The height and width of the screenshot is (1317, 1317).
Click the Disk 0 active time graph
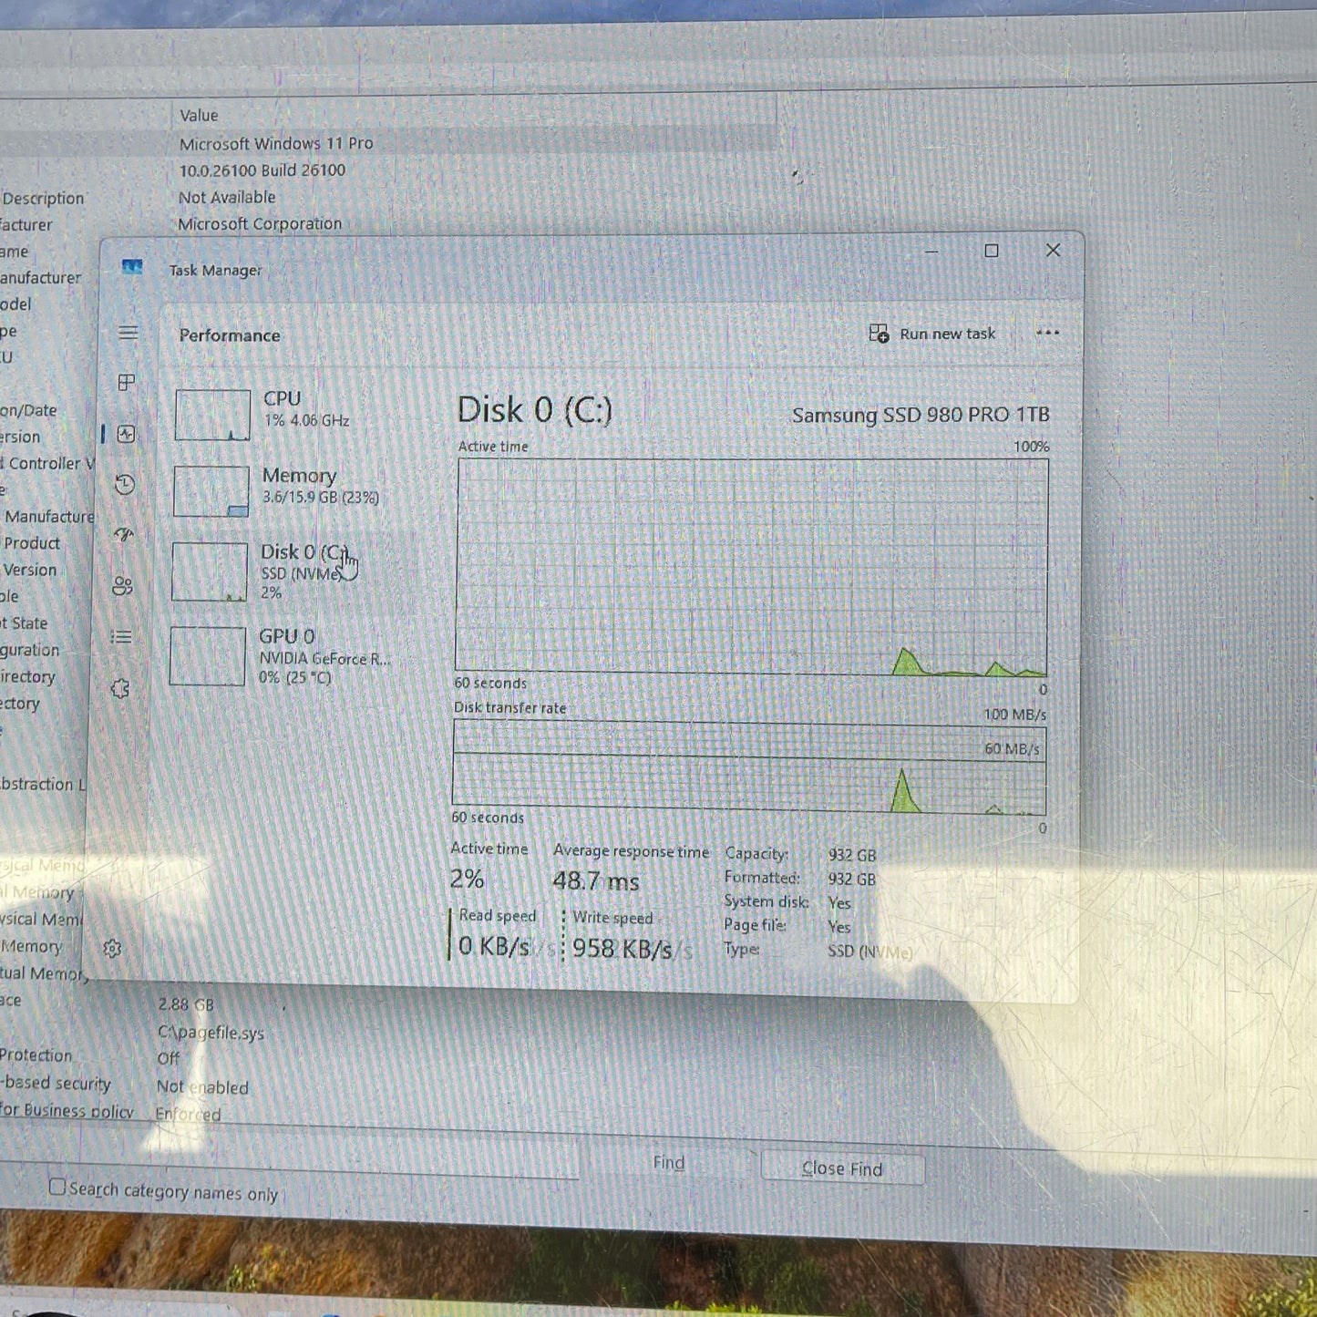(x=751, y=567)
